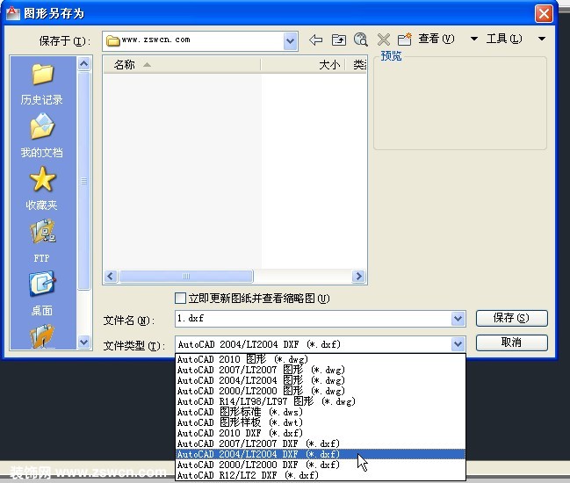Viewport: 570px width, 483px height.
Task: Choose highlighted AutoCAD 2004/LT2004 DXF option
Action: click(321, 454)
